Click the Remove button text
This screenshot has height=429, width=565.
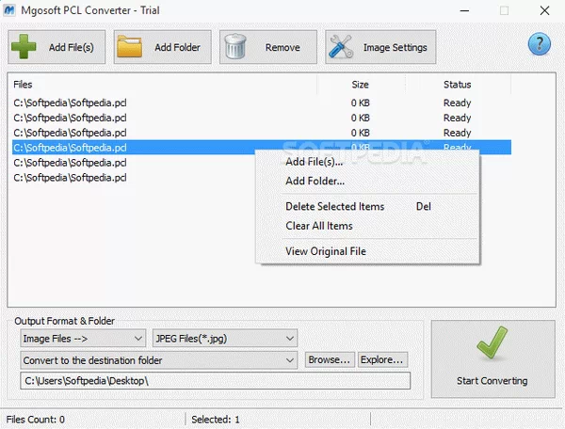[282, 47]
